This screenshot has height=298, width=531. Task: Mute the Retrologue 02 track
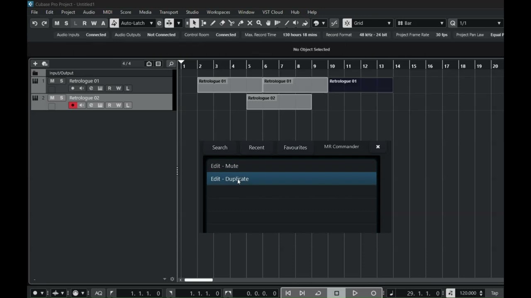tap(52, 98)
